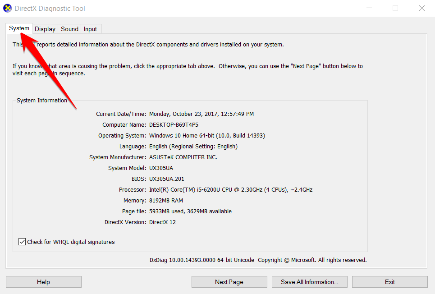435x294 pixels.
Task: Select the date value Monday, October 23, 2017
Action: coord(201,114)
